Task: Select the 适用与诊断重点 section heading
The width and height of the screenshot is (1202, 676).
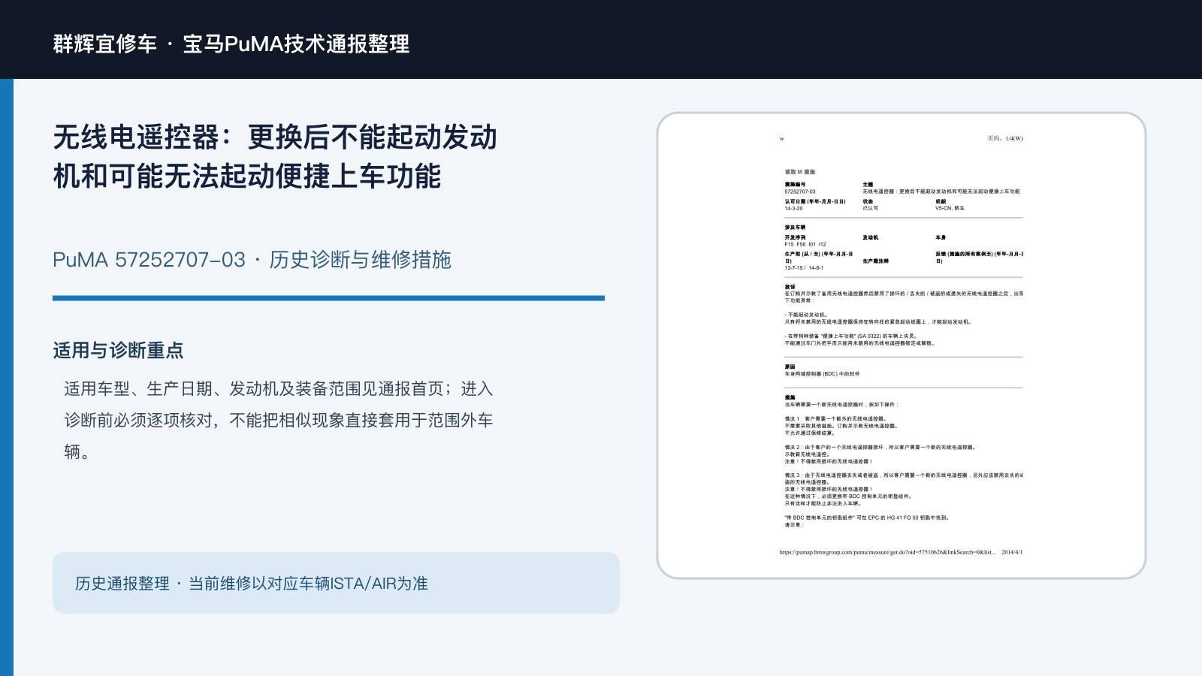Action: (118, 351)
